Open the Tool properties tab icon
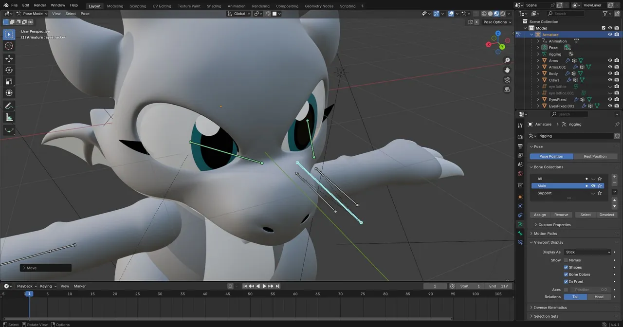This screenshot has width=623, height=327. pyautogui.click(x=520, y=126)
